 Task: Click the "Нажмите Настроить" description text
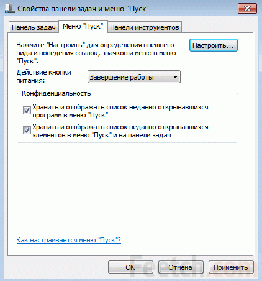click(96, 53)
